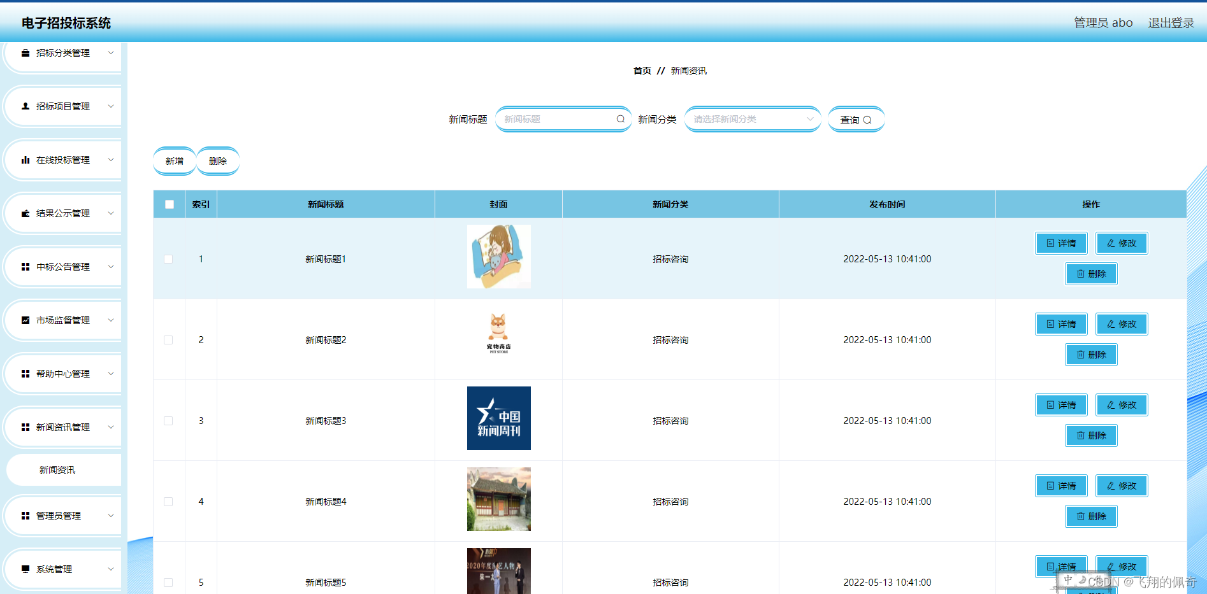Click the 中国新闻周刊 cover thumbnail
1207x594 pixels.
498,418
